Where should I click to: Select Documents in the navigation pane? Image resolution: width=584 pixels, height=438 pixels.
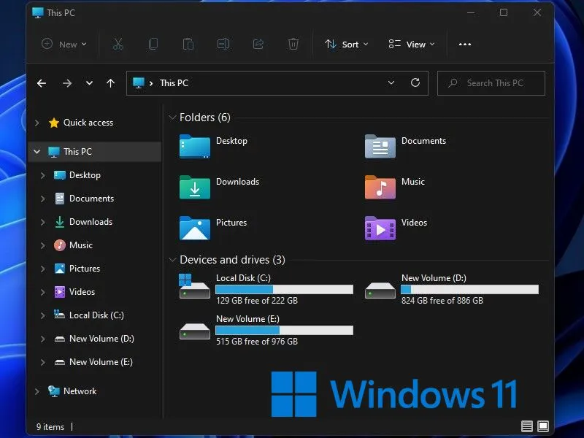(x=92, y=199)
